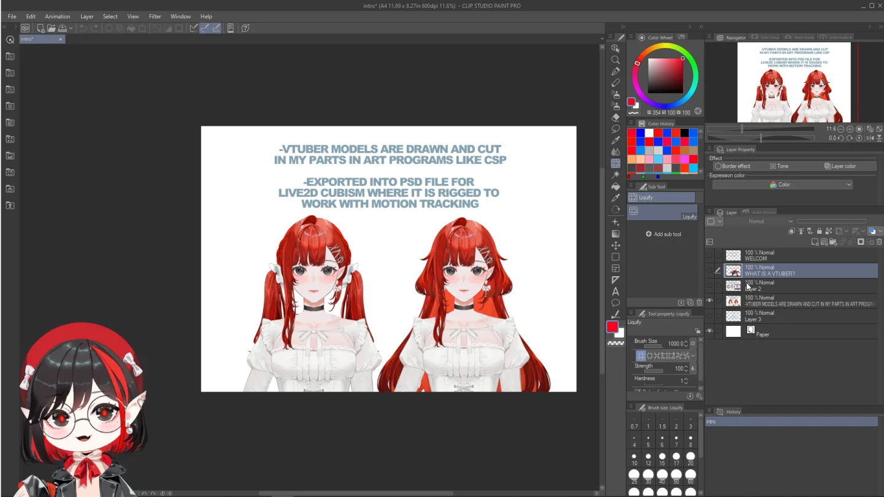Open CLIP STUDIO launcher icon in toolbar
The image size is (884, 497).
pyautogui.click(x=25, y=28)
